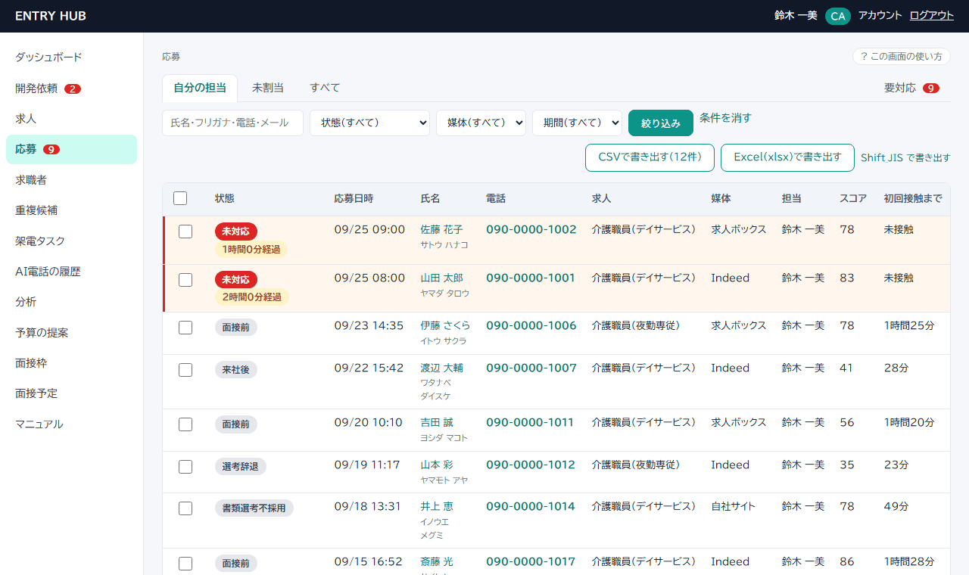The width and height of the screenshot is (969, 575).
Task: Select the checkbox for 山本 彩
Action: (185, 467)
